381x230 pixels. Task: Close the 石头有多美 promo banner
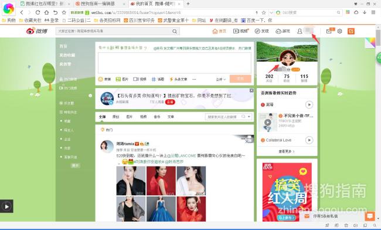251,90
